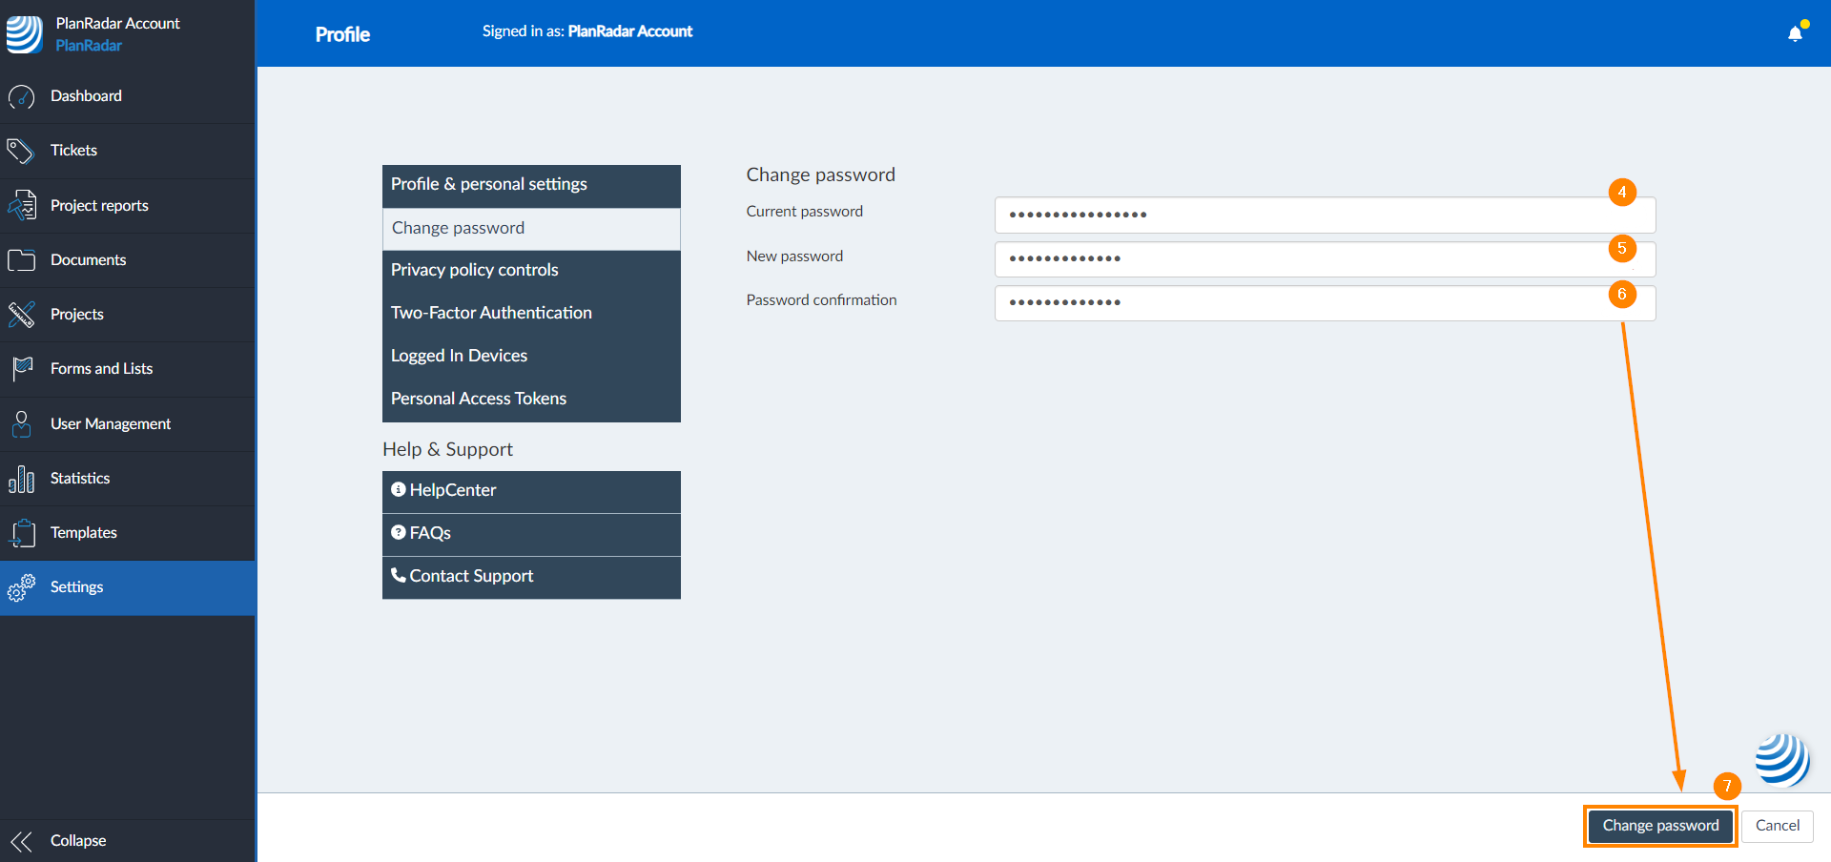The width and height of the screenshot is (1831, 862).
Task: Click the PlanRadar Account name in the sidebar
Action: tap(117, 24)
